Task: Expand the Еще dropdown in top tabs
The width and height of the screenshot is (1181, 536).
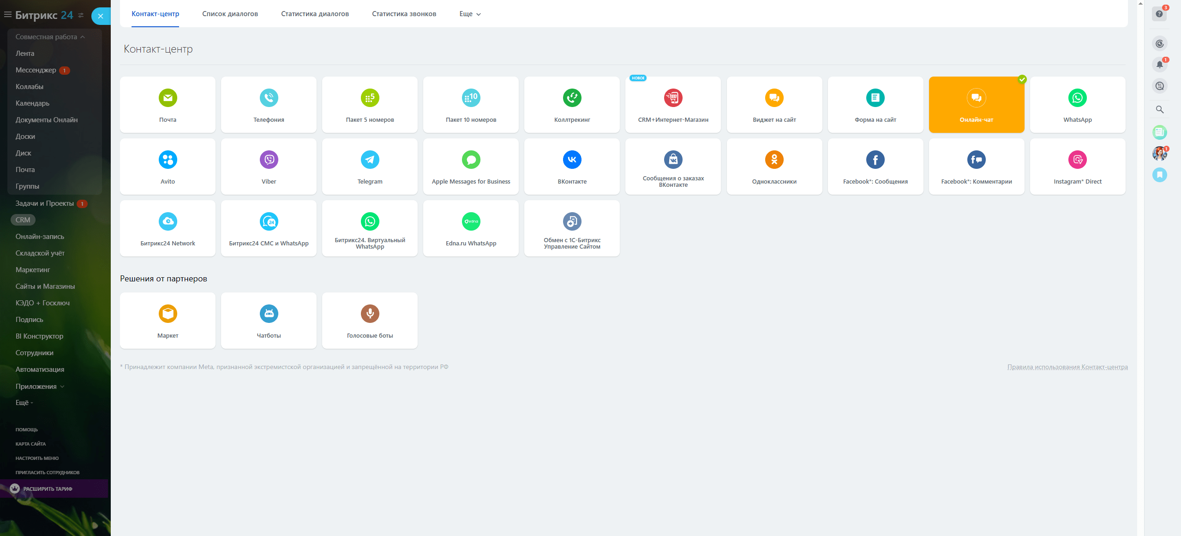Action: coord(470,14)
